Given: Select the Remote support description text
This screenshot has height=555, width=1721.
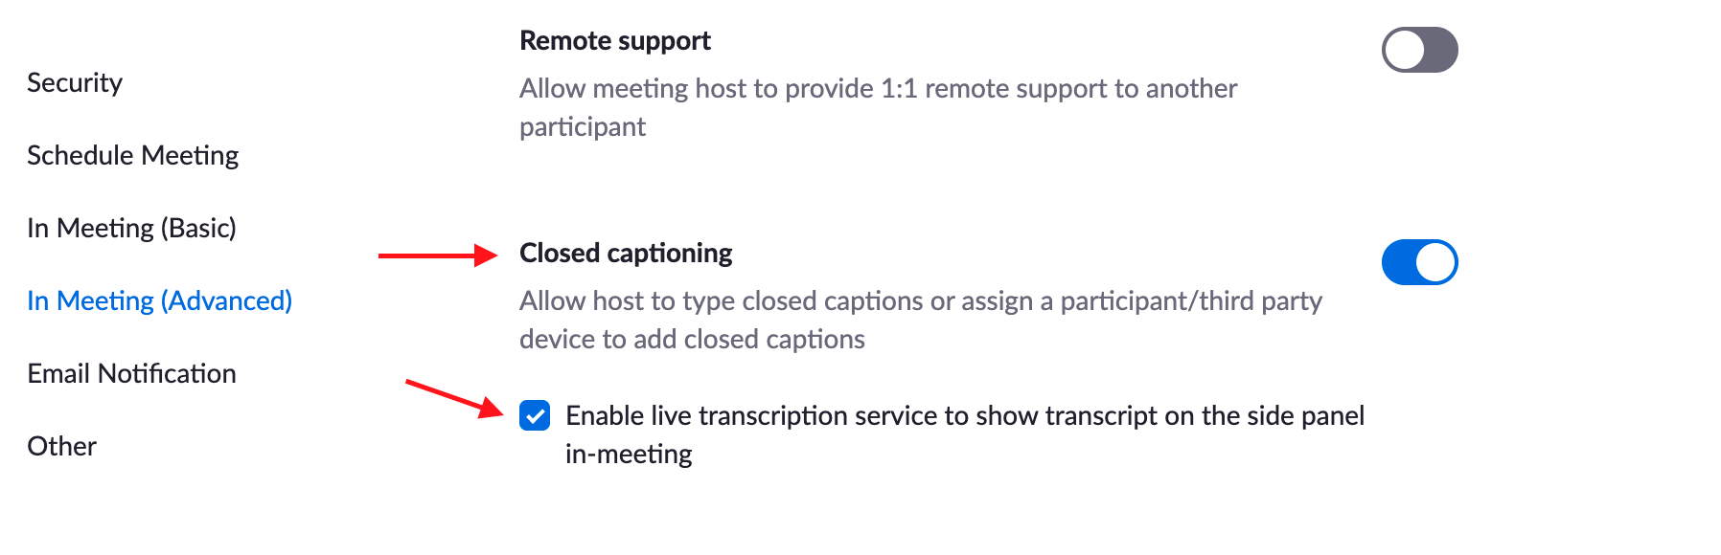Looking at the screenshot, I should tap(877, 88).
